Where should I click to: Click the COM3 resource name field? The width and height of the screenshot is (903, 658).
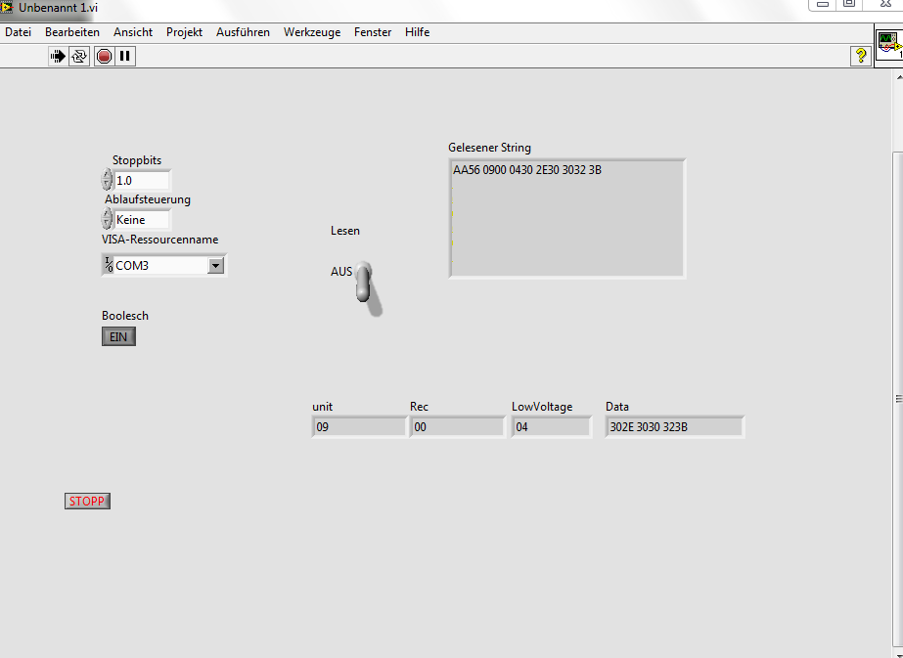point(160,265)
